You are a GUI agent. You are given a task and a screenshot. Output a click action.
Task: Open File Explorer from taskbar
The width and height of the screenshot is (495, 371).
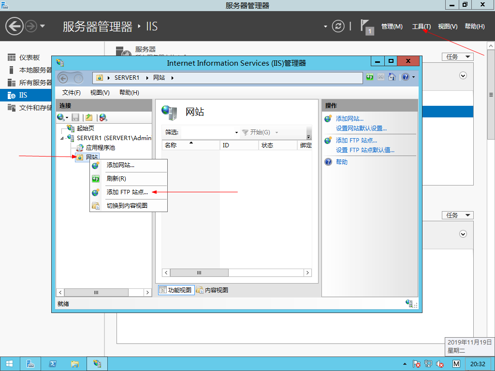click(75, 364)
